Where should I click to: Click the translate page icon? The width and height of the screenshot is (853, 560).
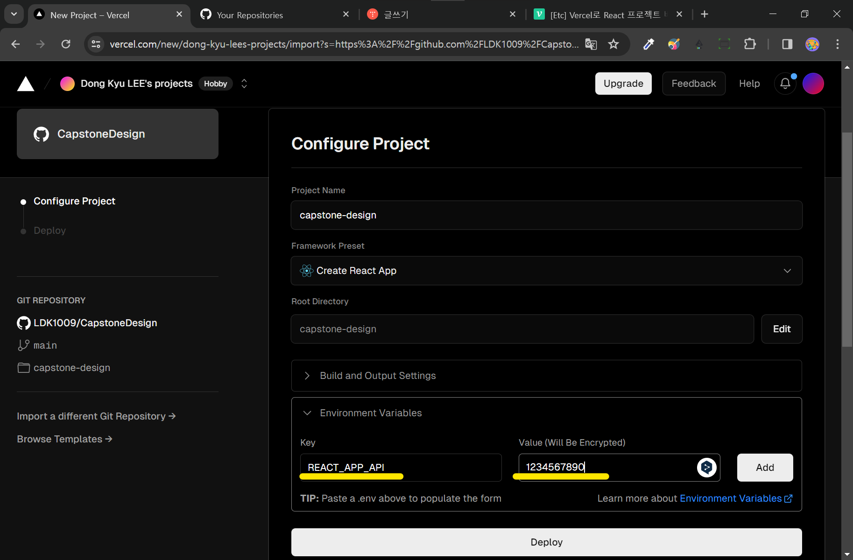click(591, 44)
